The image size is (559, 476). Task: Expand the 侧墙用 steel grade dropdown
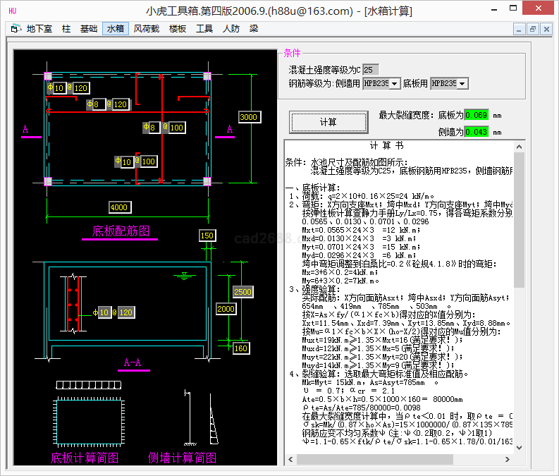coord(394,84)
